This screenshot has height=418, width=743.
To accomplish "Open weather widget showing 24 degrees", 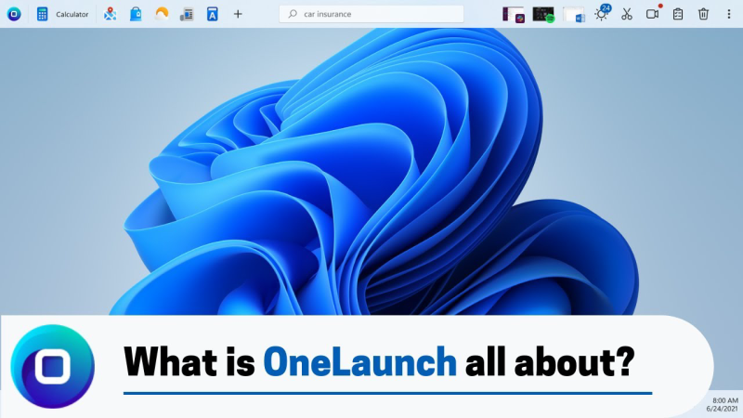I will tap(602, 13).
